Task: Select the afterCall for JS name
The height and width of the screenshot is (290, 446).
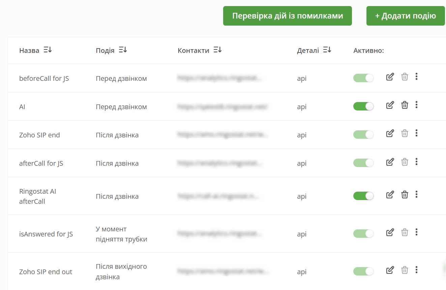Action: point(41,163)
